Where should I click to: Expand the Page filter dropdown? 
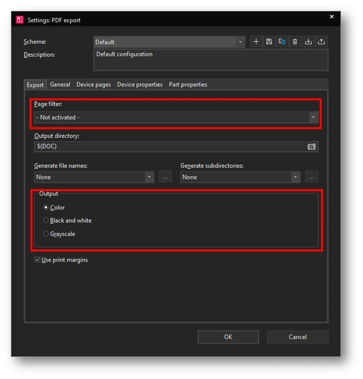313,118
